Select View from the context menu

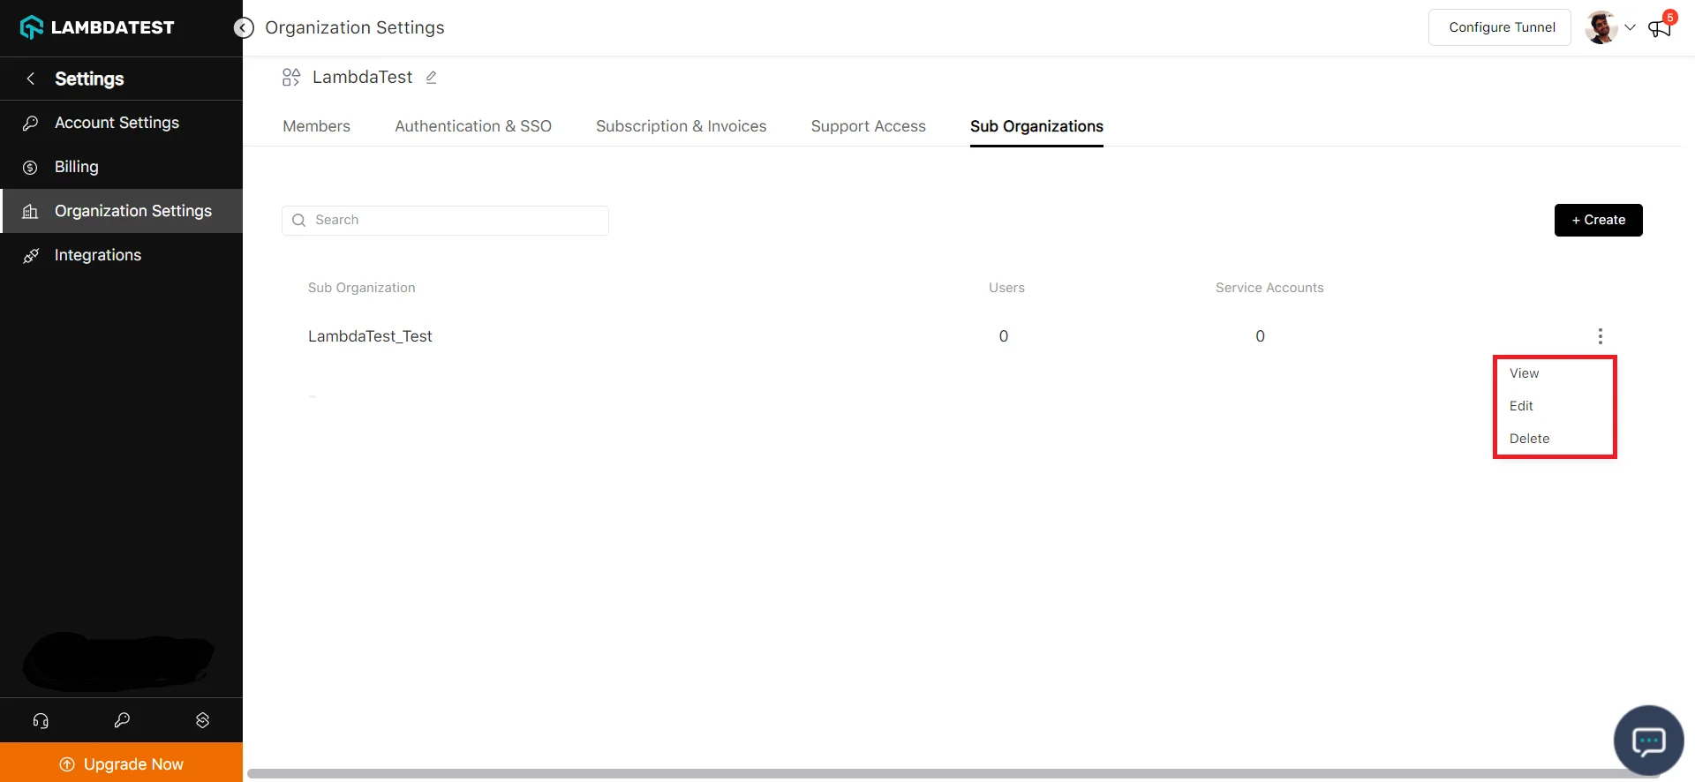click(1524, 373)
